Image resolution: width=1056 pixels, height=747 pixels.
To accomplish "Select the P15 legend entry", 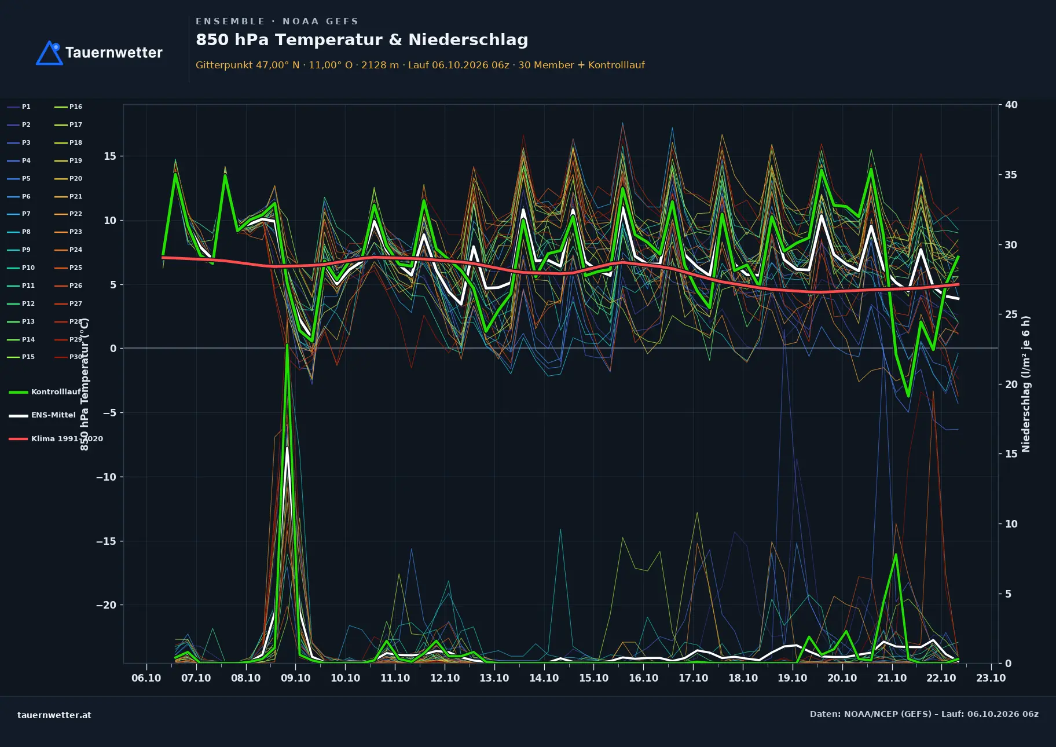I will pos(21,357).
